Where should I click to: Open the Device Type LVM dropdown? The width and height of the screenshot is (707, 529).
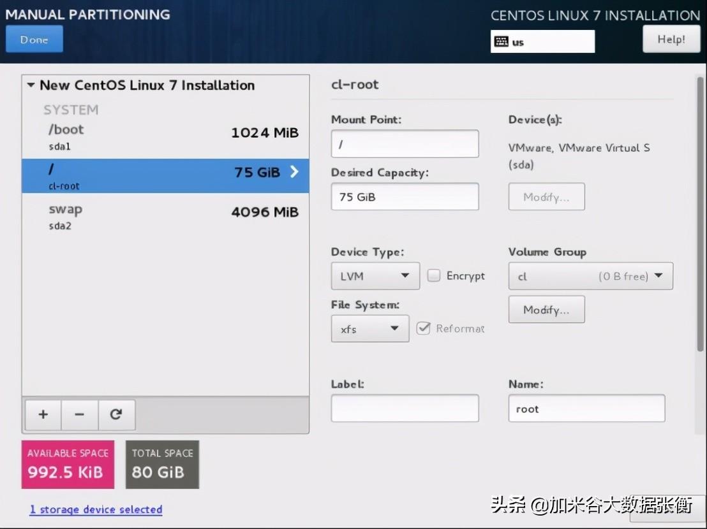pyautogui.click(x=375, y=276)
